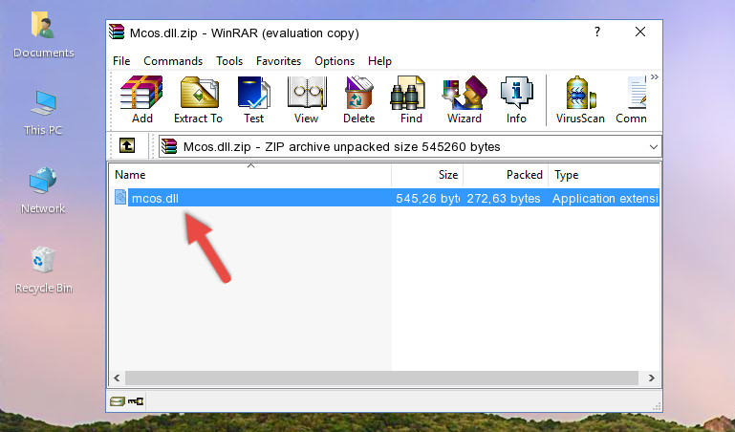Select the mcos.dll file name
This screenshot has height=432, width=735.
pos(155,198)
